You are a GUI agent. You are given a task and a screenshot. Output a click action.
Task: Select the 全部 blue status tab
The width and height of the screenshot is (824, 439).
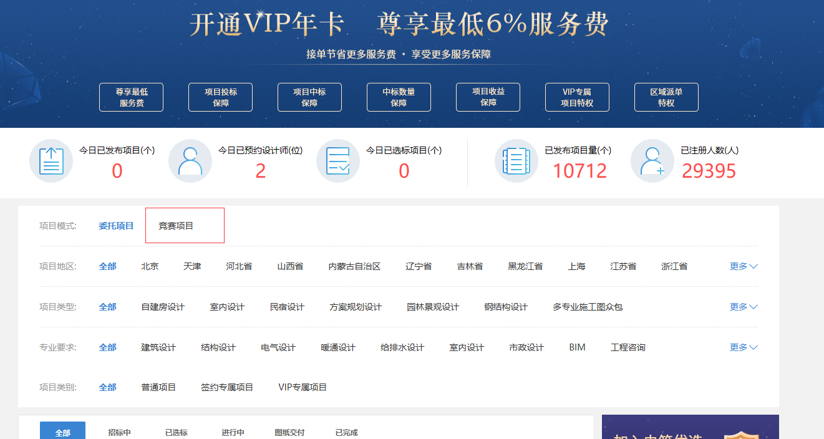pos(62,432)
